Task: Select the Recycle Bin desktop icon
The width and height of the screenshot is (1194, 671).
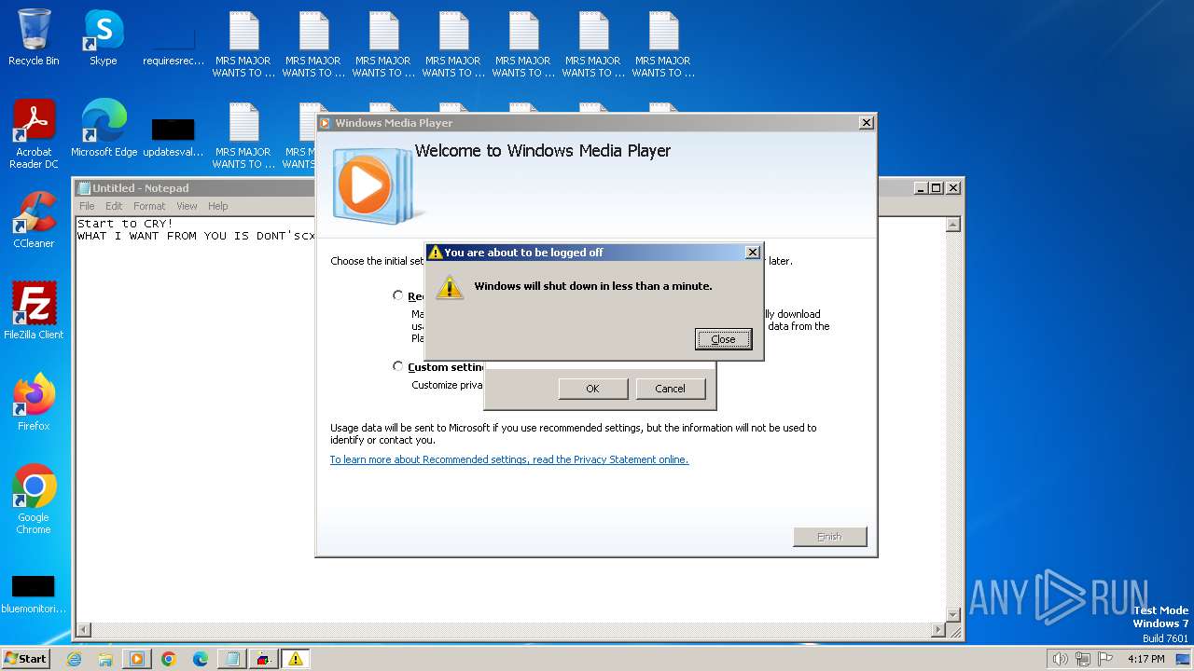Action: [x=34, y=37]
